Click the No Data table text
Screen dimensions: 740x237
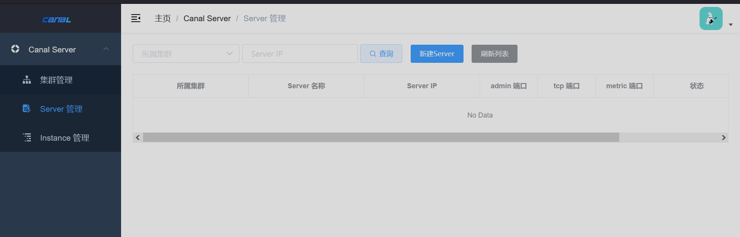(480, 115)
